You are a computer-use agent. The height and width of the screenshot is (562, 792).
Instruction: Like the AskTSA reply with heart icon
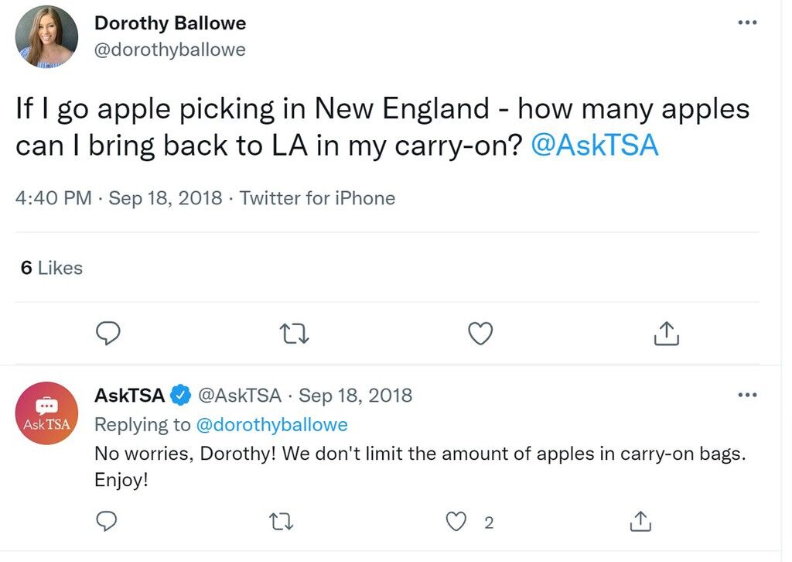click(x=456, y=522)
